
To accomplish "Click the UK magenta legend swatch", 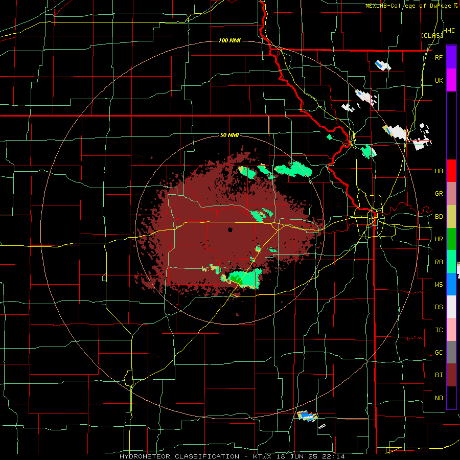I will coord(451,80).
